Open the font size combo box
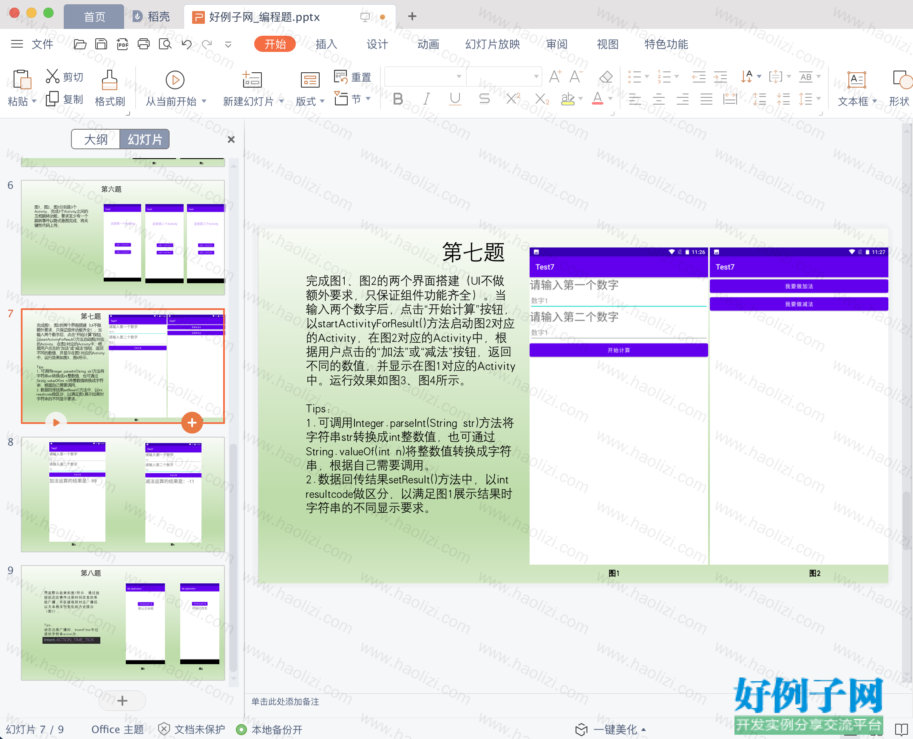913x739 pixels. coord(504,77)
